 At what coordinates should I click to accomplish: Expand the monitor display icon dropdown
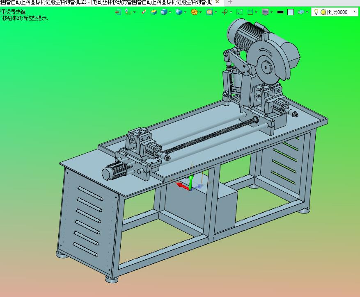point(272,12)
